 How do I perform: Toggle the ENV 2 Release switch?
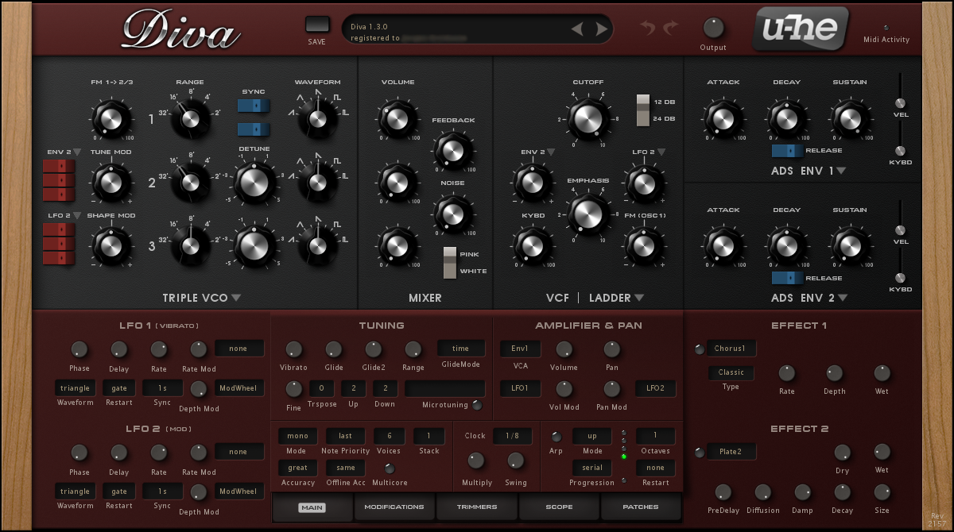(787, 277)
